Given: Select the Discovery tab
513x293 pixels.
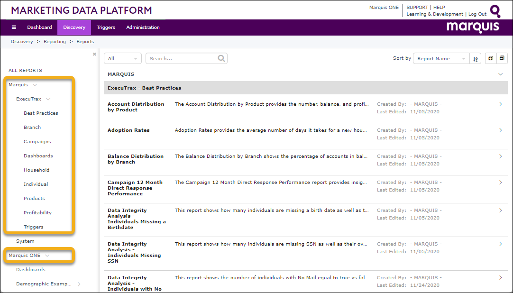Looking at the screenshot, I should [74, 27].
